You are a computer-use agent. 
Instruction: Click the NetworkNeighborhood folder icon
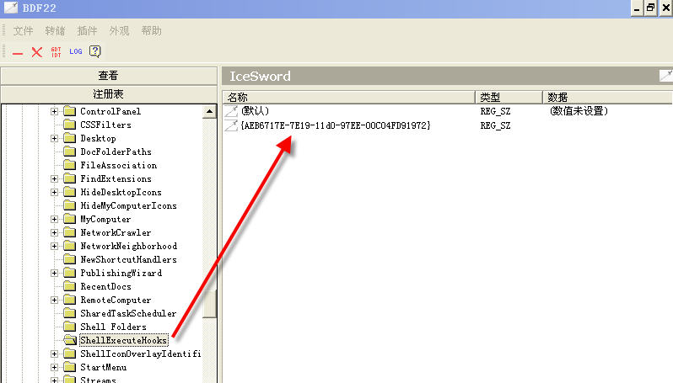pos(69,246)
